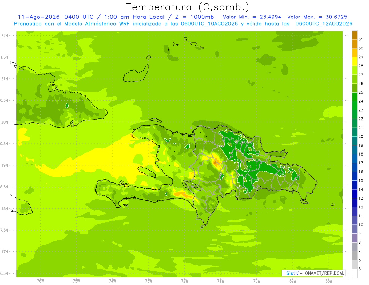Viewport: 369px width, 285px height.
Task: Click the "71W" longitude label
Action: [220, 281]
